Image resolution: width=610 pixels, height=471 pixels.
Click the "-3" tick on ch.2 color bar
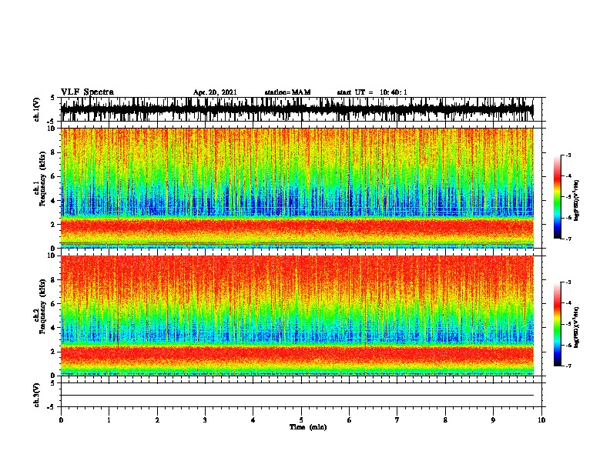click(x=568, y=282)
